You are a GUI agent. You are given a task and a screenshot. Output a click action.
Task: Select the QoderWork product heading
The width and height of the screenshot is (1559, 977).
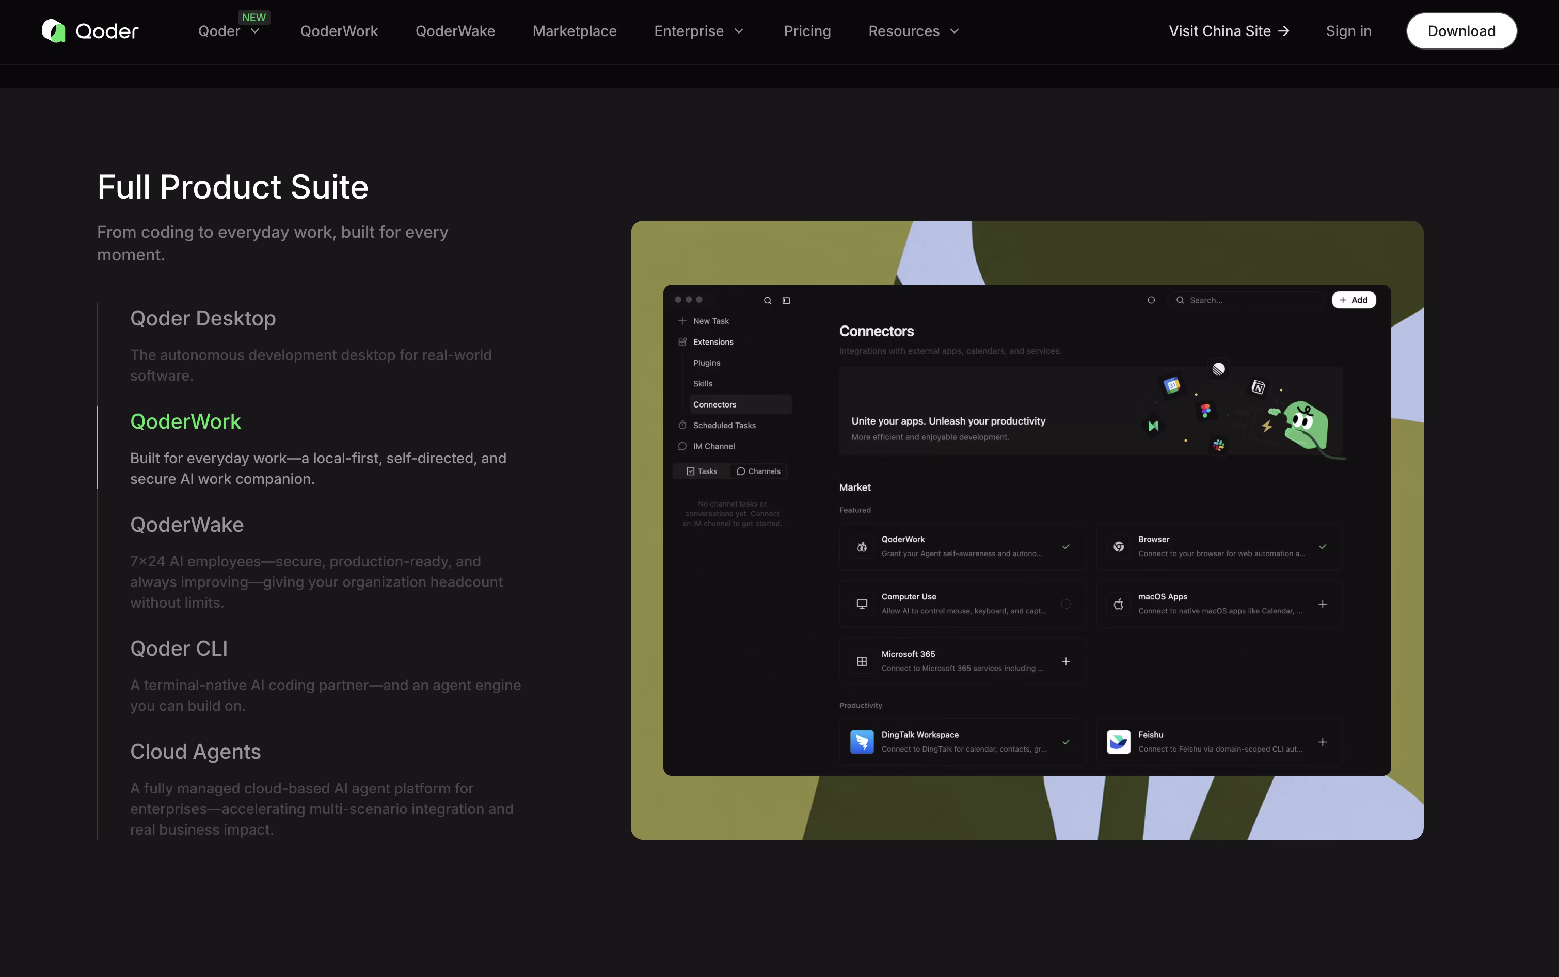pos(185,421)
